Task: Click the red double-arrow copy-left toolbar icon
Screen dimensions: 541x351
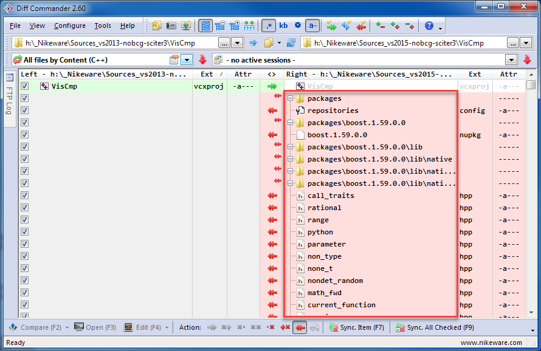Action: click(362, 26)
